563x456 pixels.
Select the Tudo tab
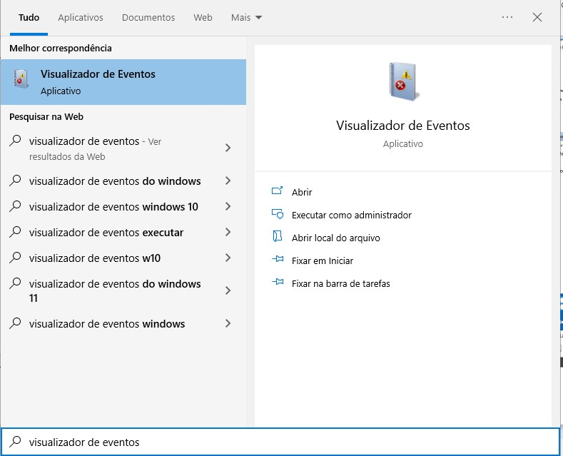click(x=29, y=17)
